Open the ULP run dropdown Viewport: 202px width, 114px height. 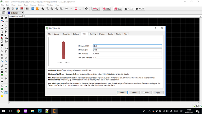click(x=38, y=9)
